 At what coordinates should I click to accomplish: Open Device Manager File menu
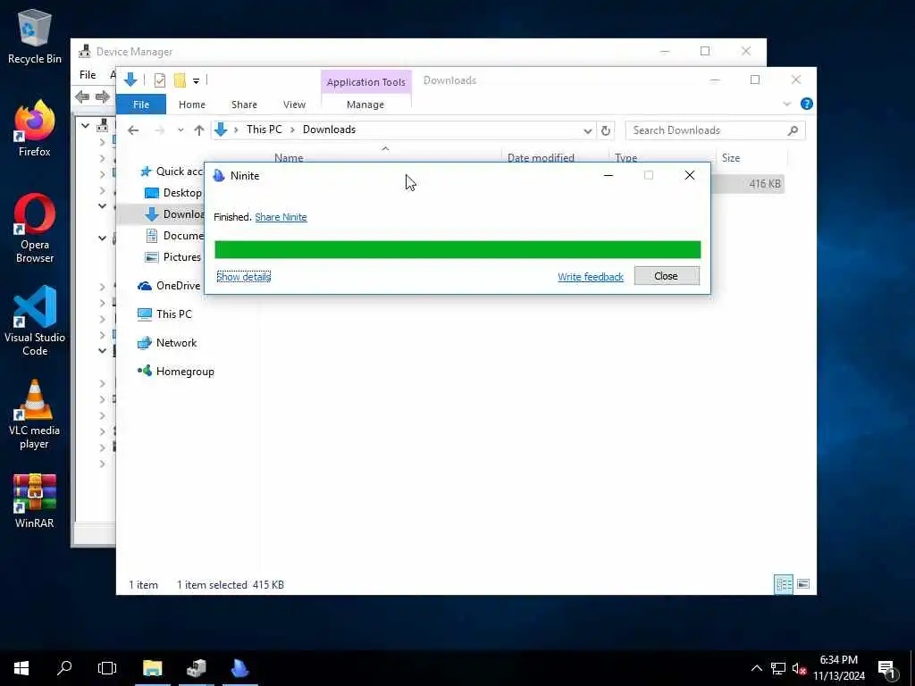point(88,75)
